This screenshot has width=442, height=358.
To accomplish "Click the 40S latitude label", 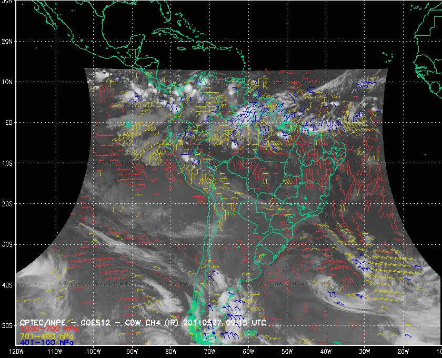I will point(7,285).
